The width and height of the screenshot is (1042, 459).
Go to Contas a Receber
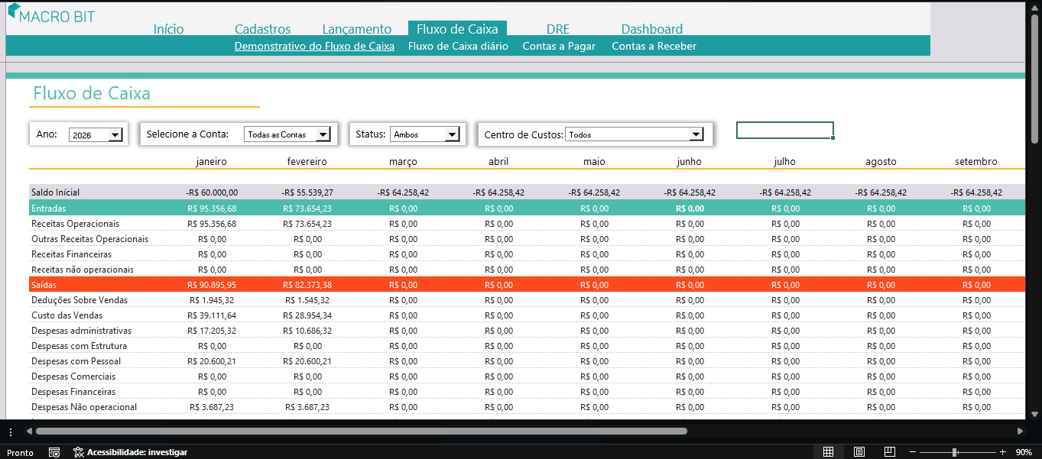point(654,46)
